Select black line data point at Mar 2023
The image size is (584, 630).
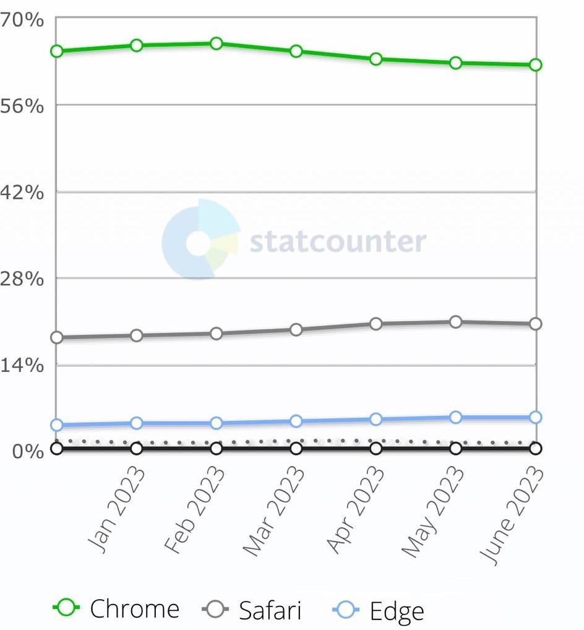296,448
